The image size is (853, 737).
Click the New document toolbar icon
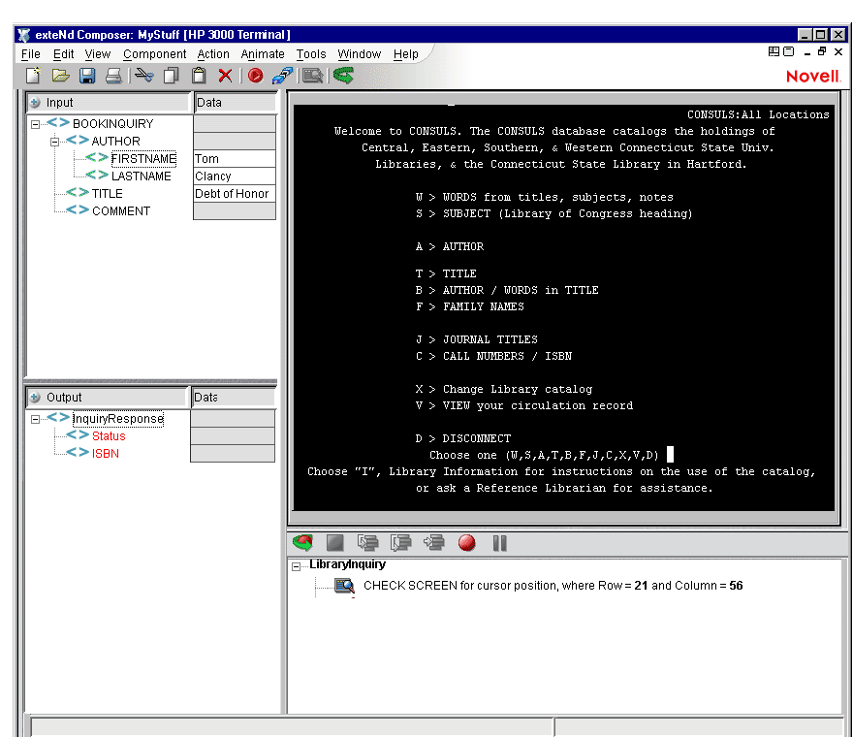[x=33, y=76]
